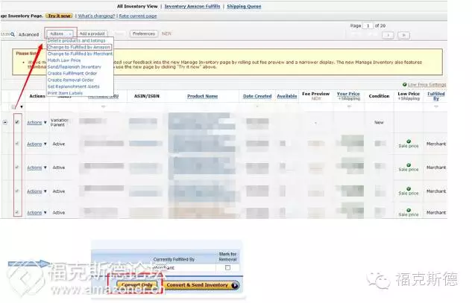Click the Convert Only button
Viewport: 472px width, 303px height.
[x=137, y=285]
